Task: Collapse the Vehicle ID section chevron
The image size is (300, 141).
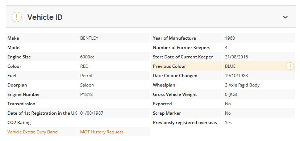Action: pos(285,17)
